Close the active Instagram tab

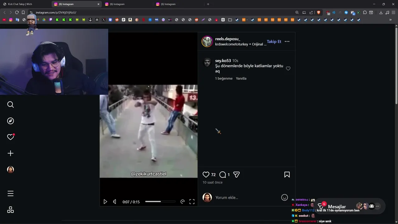click(x=98, y=4)
